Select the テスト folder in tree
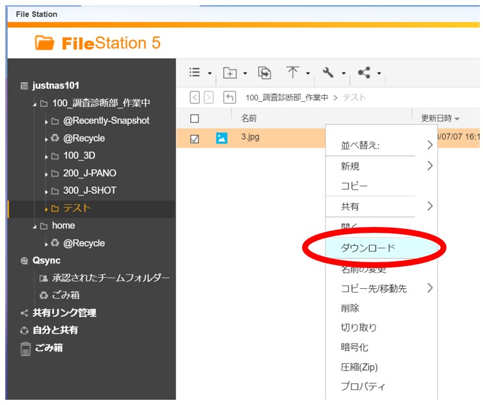Screen dimensions: 483x405 (x=77, y=208)
